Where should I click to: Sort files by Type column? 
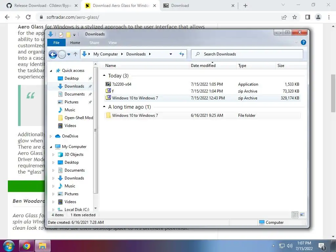[x=256, y=66]
